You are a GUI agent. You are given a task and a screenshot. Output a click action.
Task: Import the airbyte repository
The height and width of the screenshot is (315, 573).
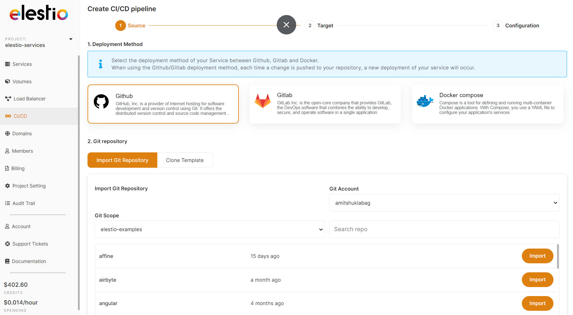[537, 280]
